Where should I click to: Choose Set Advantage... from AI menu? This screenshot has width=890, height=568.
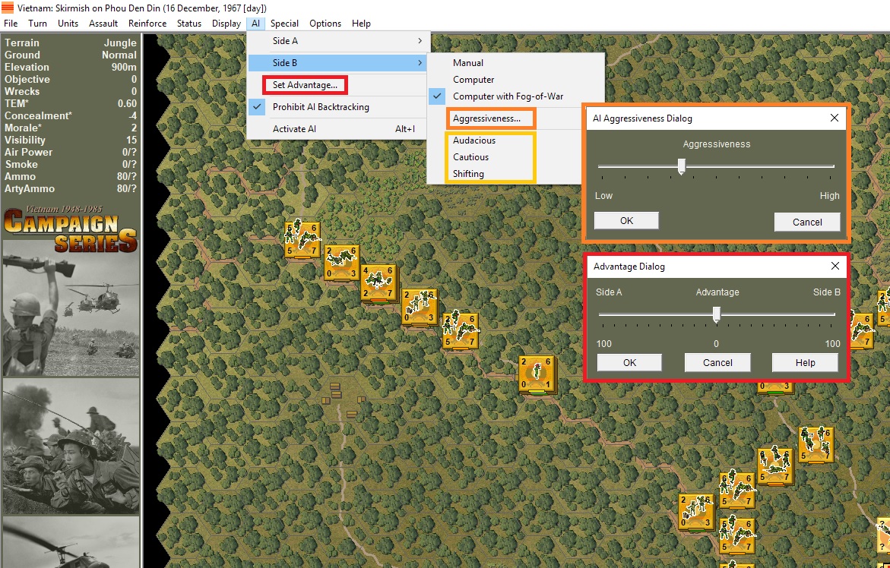(x=305, y=85)
